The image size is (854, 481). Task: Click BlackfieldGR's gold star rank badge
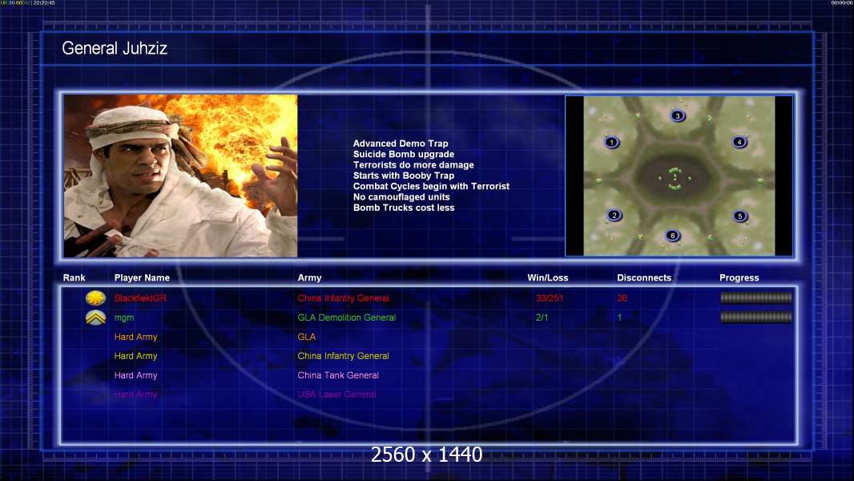[95, 298]
